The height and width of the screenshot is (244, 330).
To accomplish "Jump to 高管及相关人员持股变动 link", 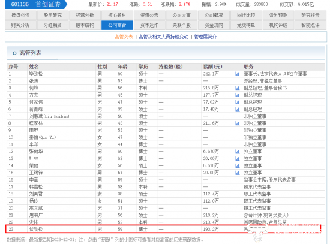I will (164, 37).
